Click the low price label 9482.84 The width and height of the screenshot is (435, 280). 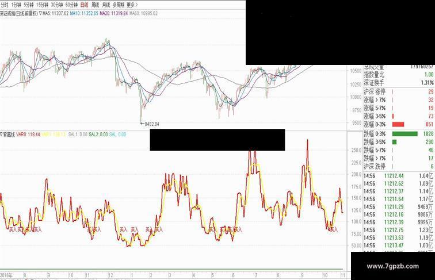pos(152,124)
